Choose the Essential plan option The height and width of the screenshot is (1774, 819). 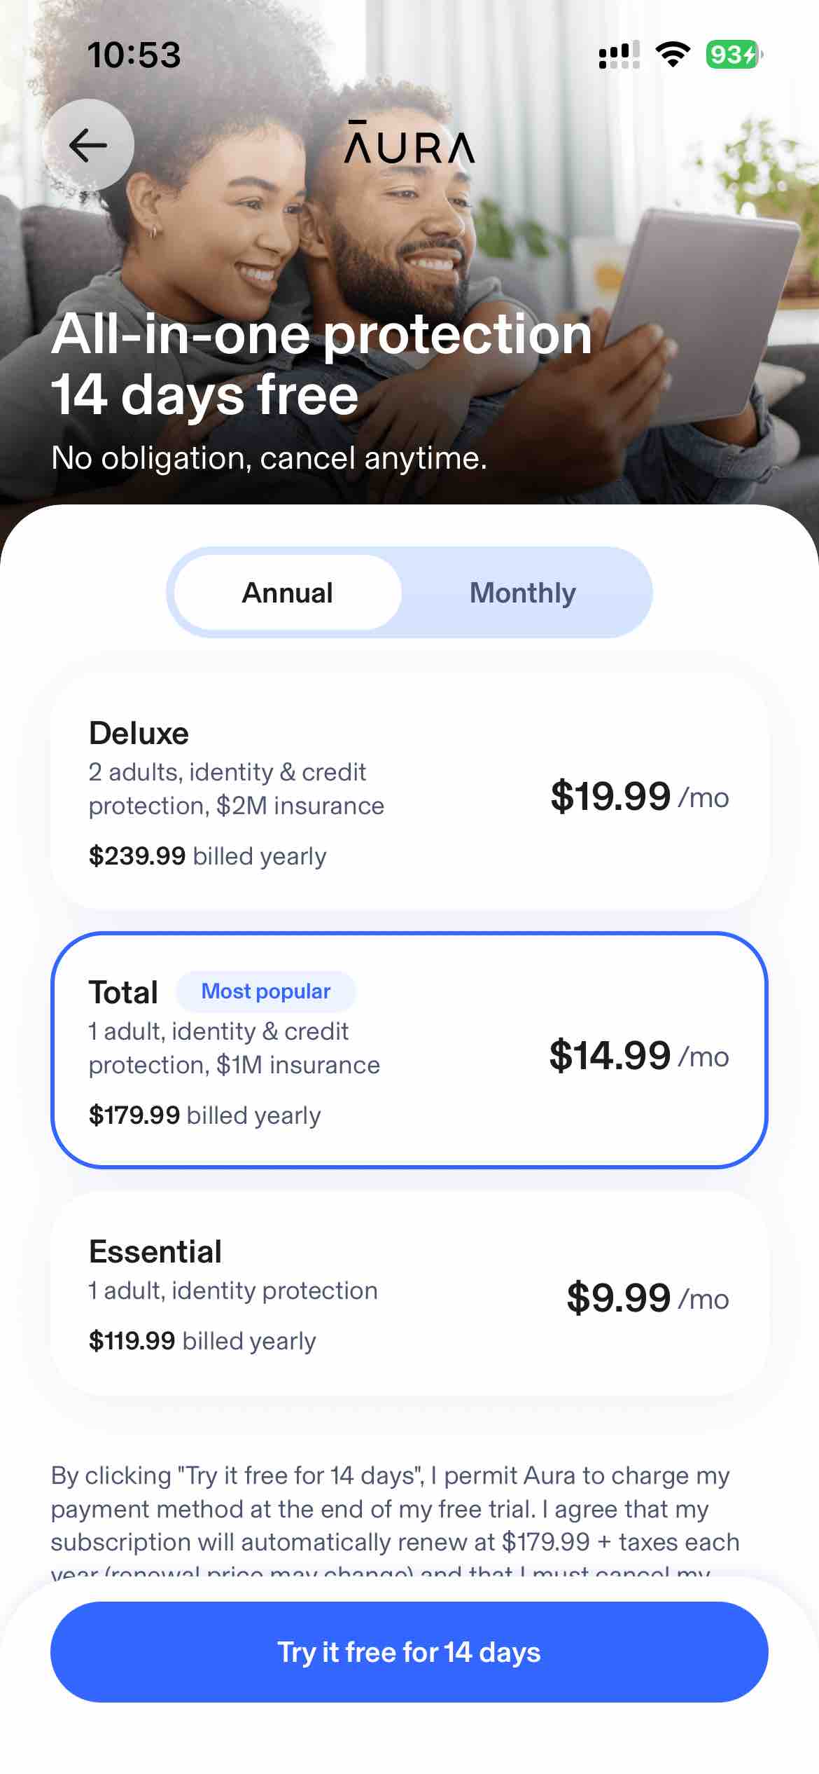(409, 1293)
